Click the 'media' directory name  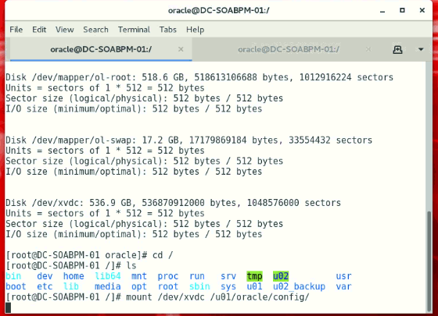coord(108,286)
